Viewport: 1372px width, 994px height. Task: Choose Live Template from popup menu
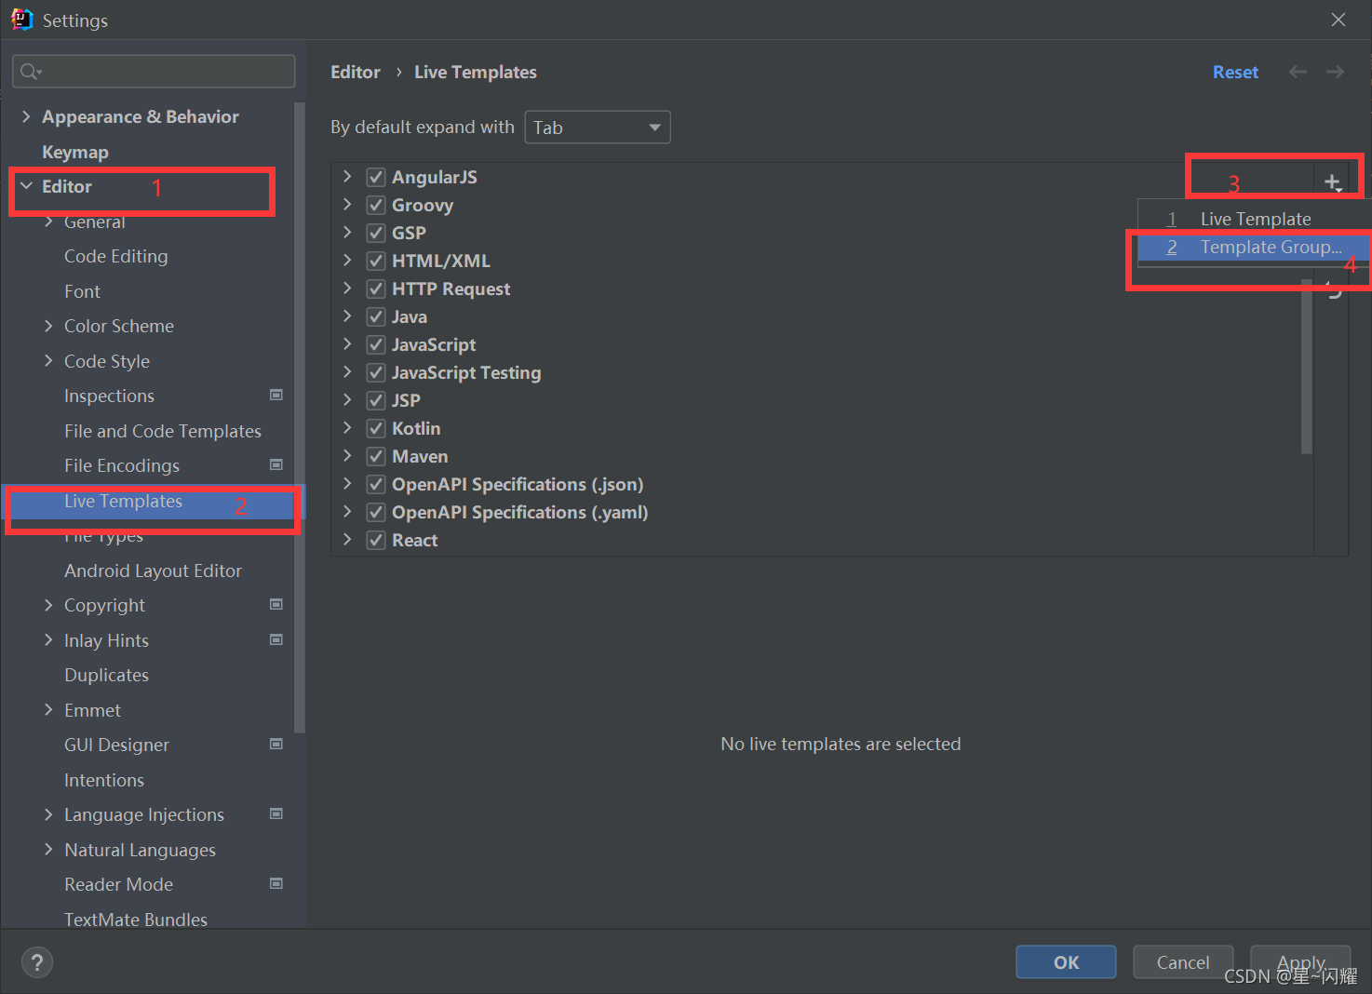1253,219
